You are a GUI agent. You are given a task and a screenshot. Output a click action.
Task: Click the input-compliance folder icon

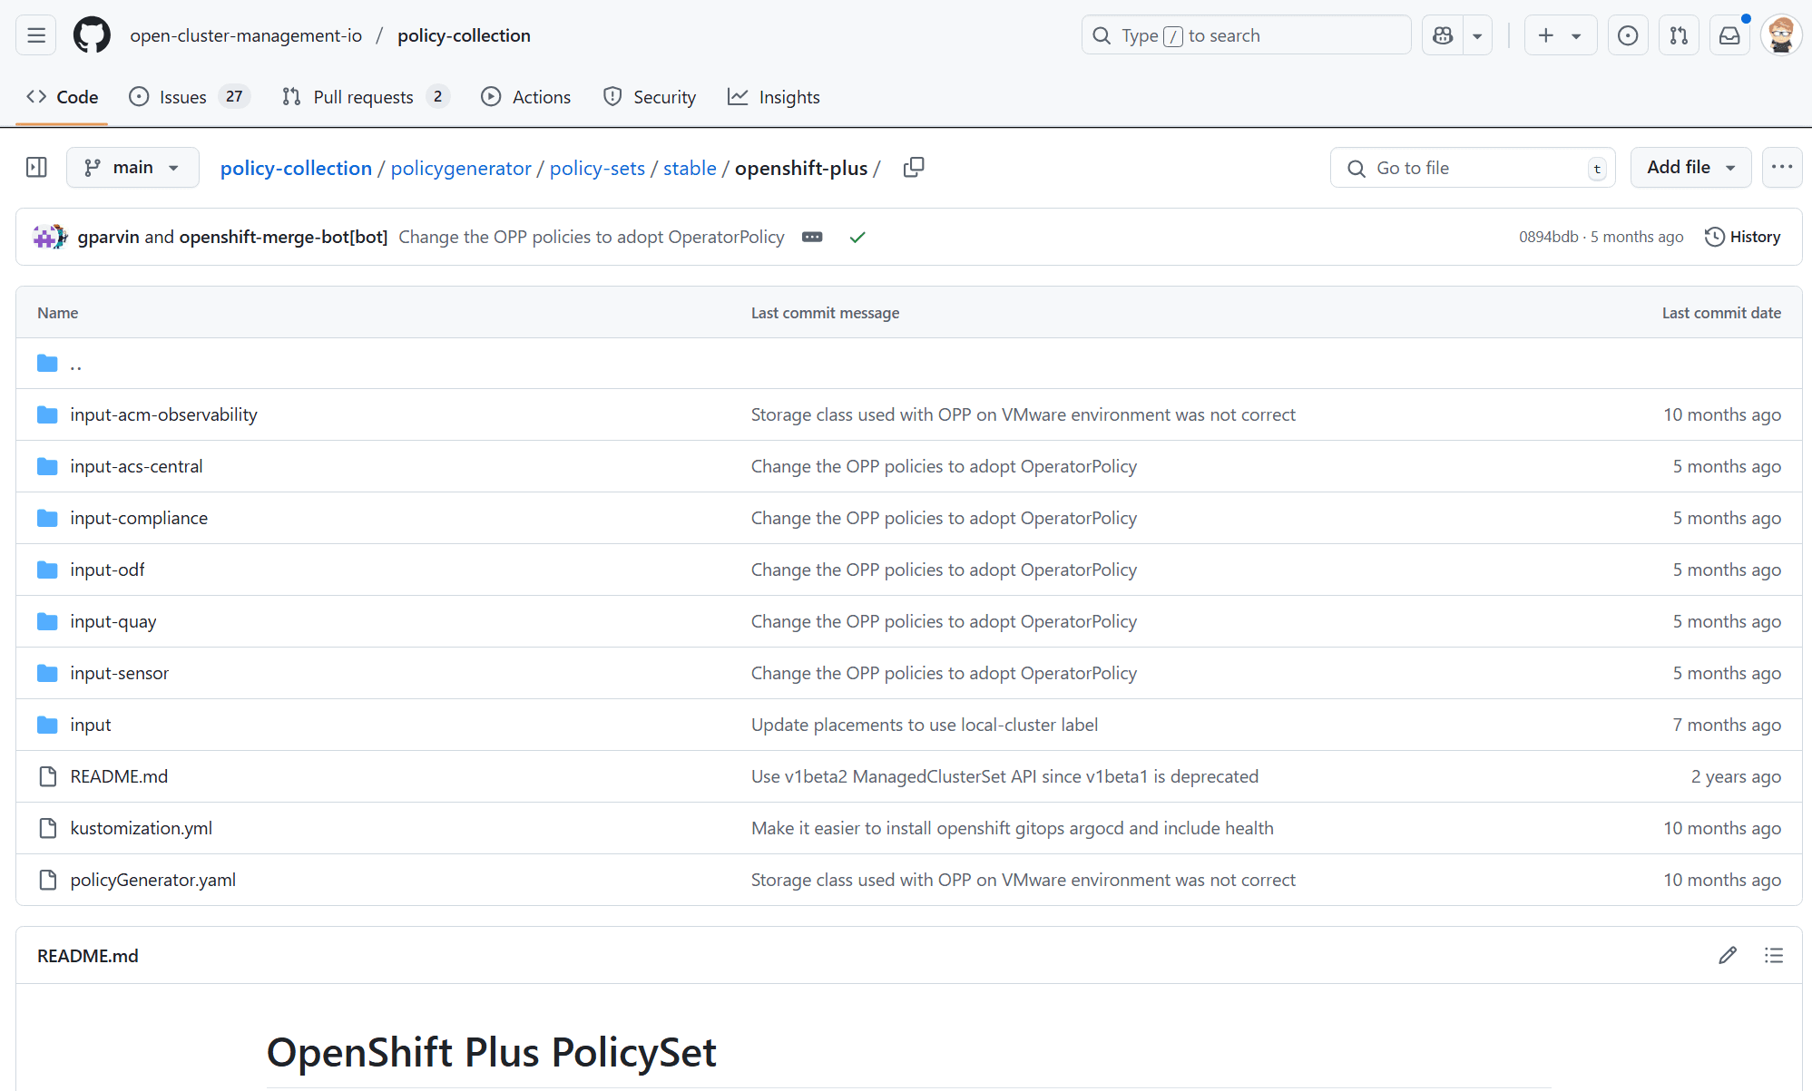point(47,518)
